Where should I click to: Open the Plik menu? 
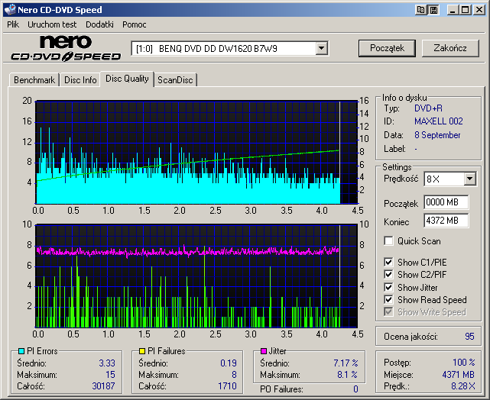tap(13, 24)
